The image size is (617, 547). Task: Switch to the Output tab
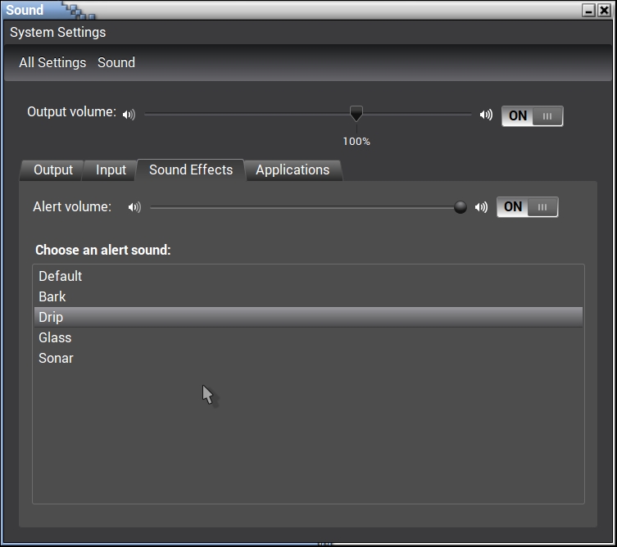point(53,170)
